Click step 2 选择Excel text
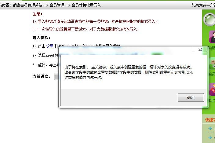Screen dimensions: 215x143 tap(48, 55)
